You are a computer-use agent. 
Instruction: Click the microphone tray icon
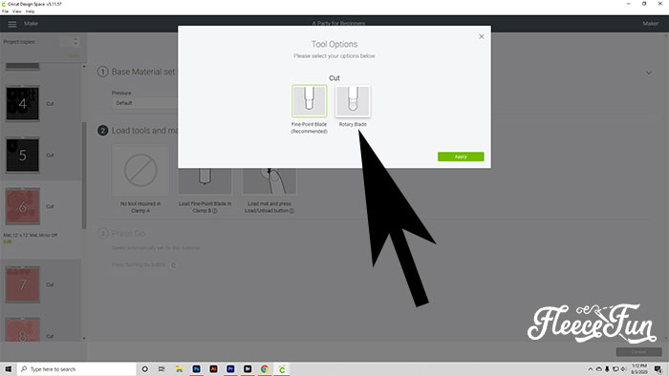tap(607, 369)
